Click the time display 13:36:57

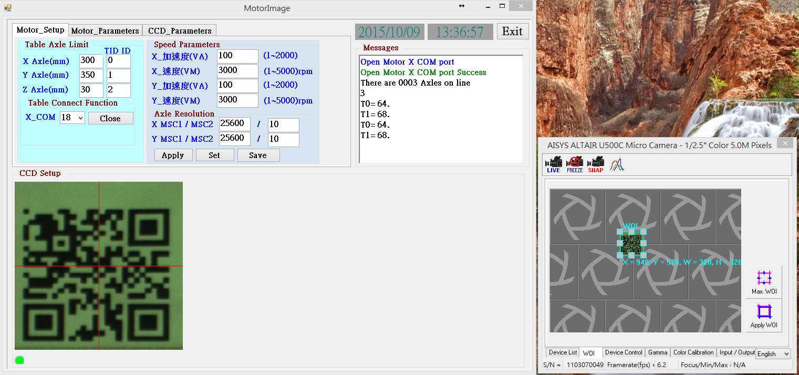click(460, 32)
